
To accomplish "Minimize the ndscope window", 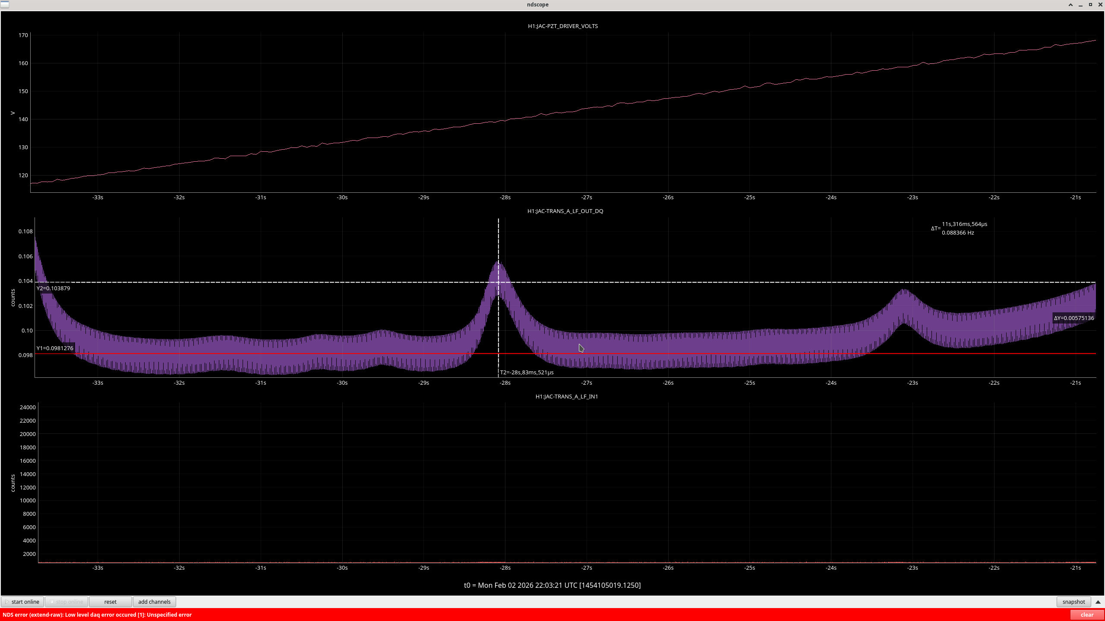I will (1080, 5).
